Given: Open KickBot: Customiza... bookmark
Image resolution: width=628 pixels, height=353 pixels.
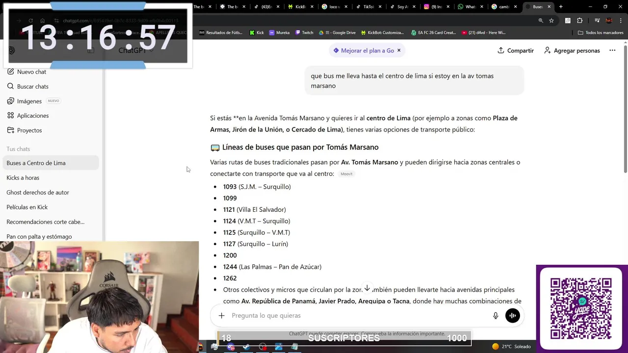Looking at the screenshot, I should pos(382,33).
